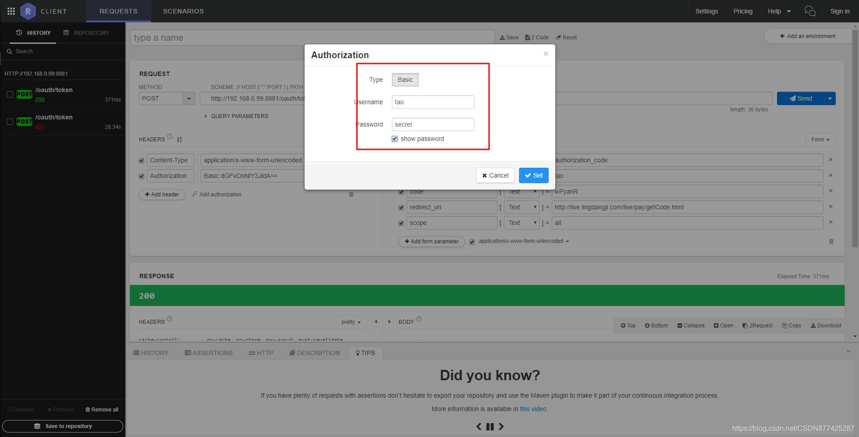Remove the authorization_code parameter row
The height and width of the screenshot is (437, 859).
[830, 160]
